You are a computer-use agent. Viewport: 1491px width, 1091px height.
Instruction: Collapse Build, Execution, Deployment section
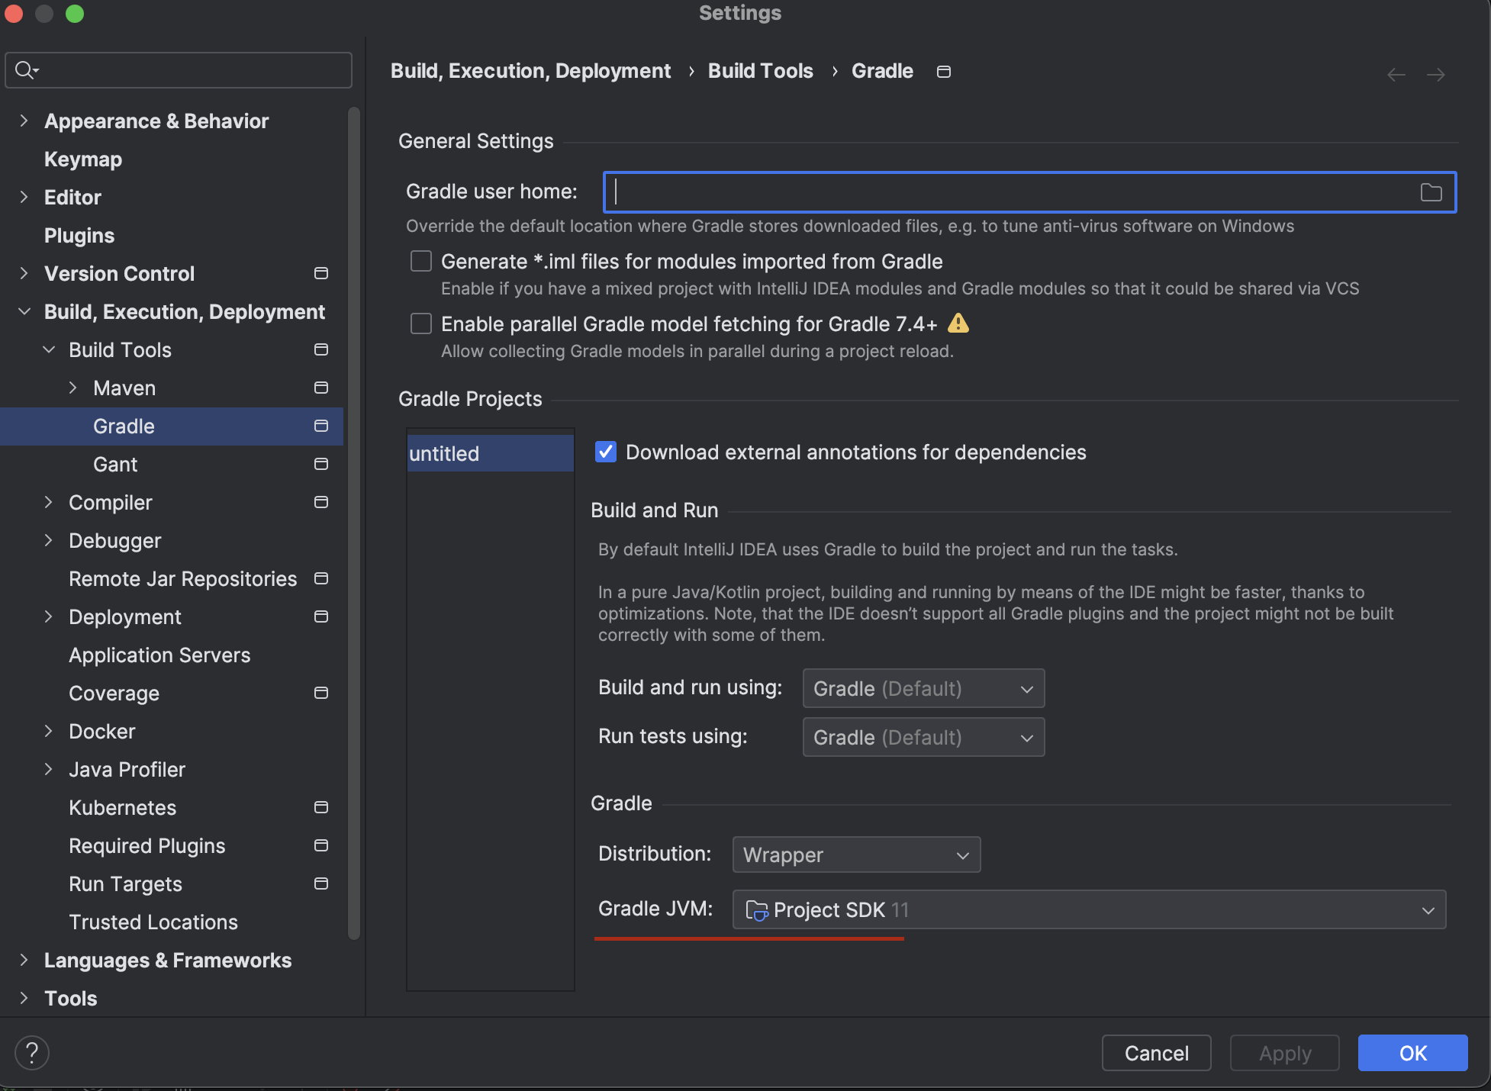[24, 311]
